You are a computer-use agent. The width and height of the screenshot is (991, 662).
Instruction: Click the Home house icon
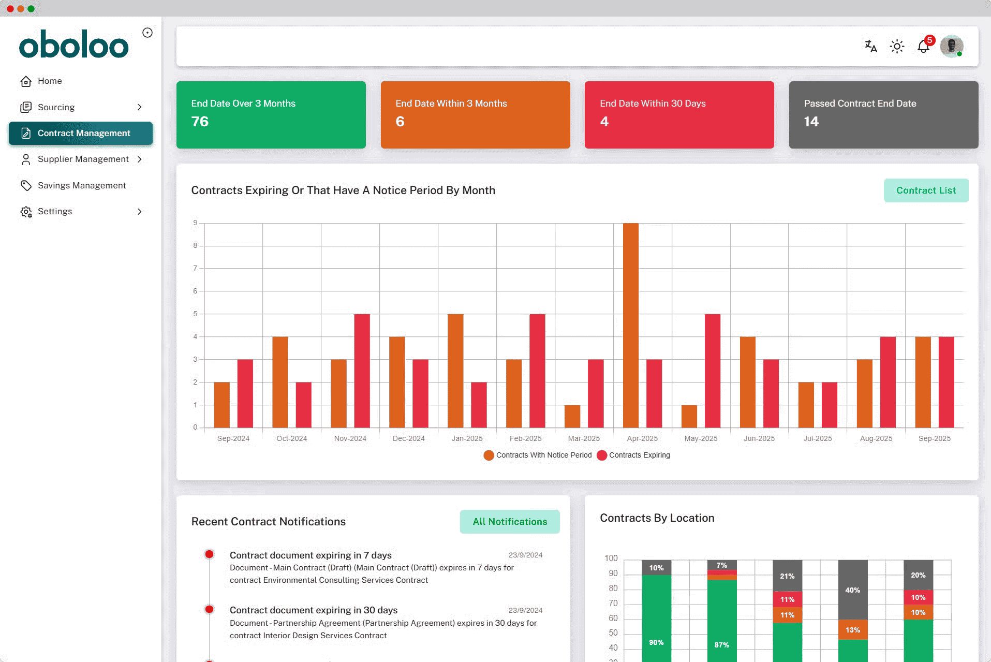[26, 81]
